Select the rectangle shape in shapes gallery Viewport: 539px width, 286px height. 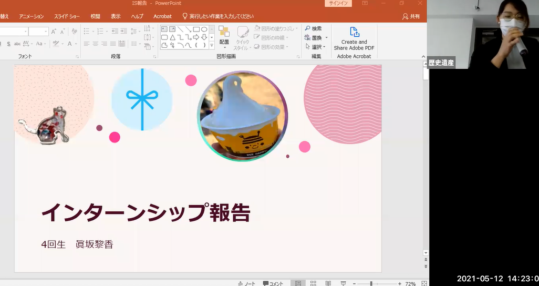[196, 29]
